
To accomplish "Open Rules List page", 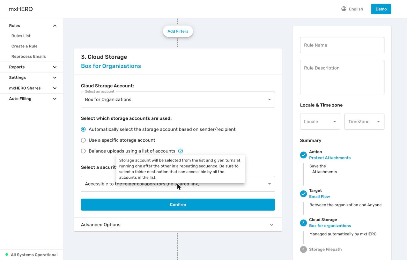I will point(21,36).
